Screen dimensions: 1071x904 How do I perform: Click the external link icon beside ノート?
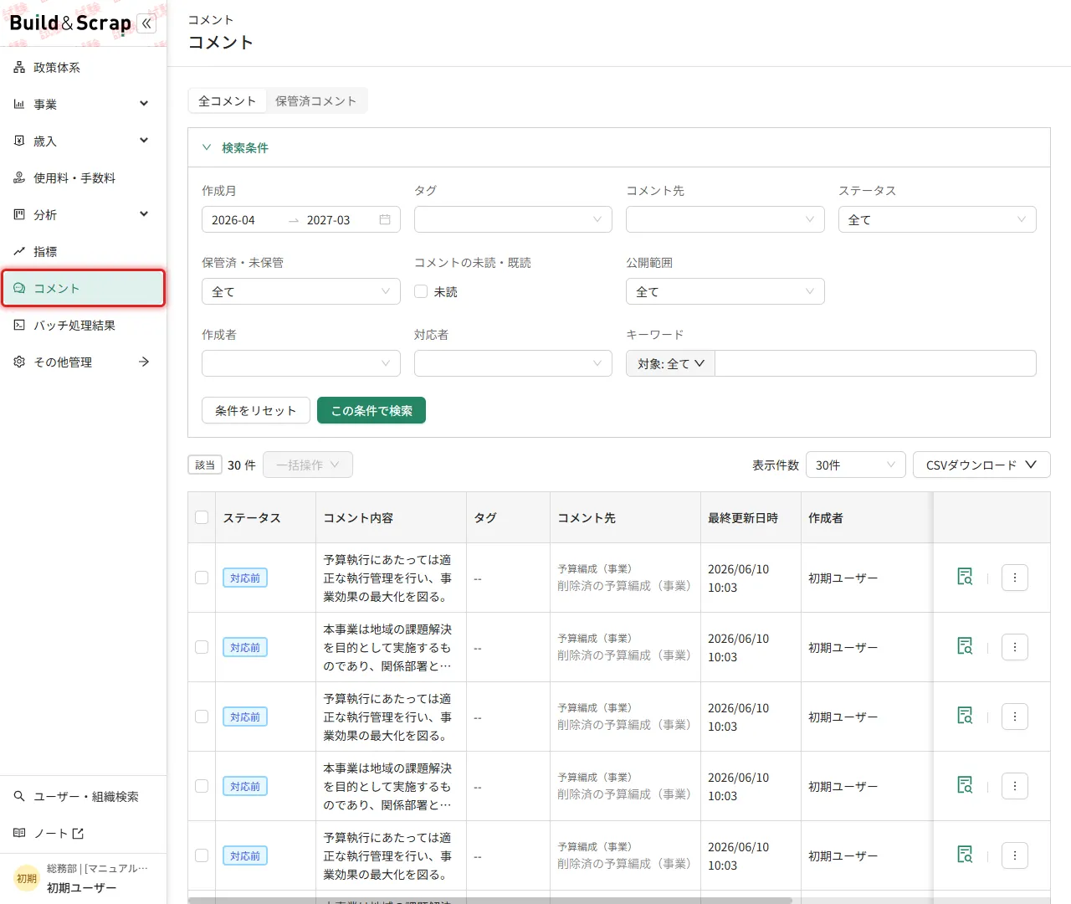[x=79, y=834]
